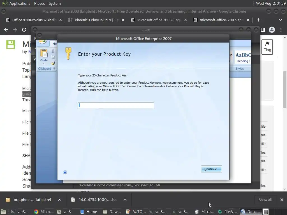Select the Heading 1 style in Word
Viewport: 287px width, 215px height.
tap(243, 57)
